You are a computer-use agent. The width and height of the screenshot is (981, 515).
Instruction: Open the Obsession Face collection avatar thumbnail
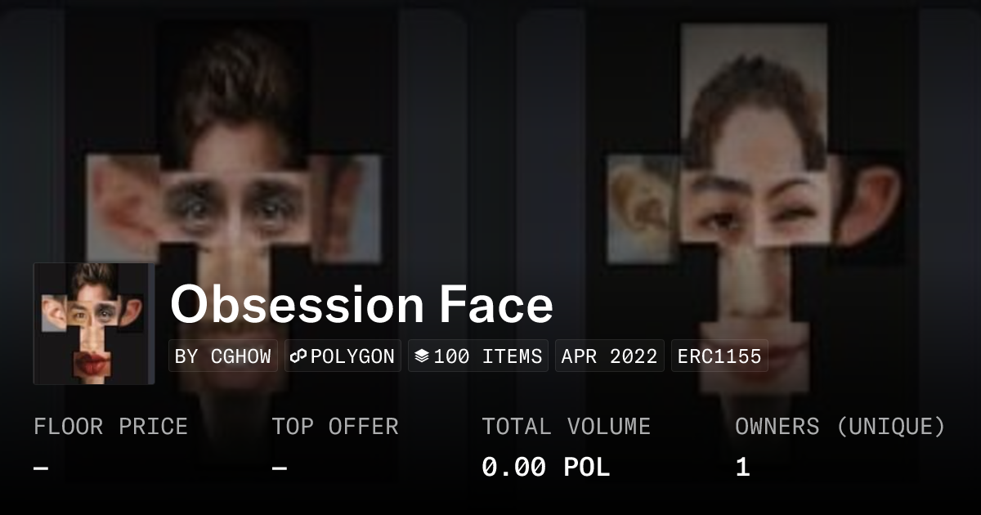(94, 324)
